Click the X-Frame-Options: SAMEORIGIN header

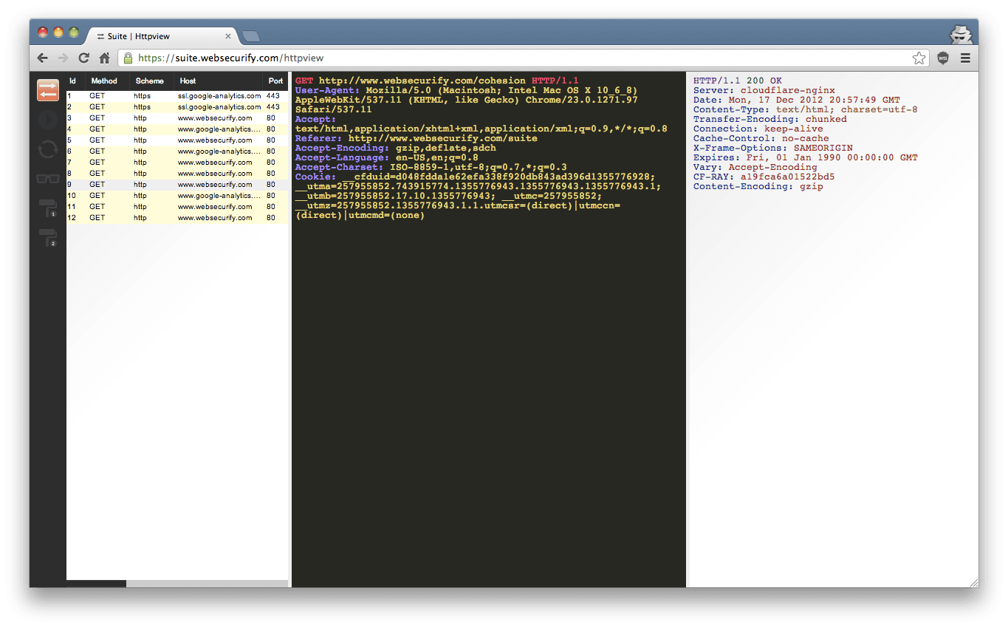(x=772, y=148)
